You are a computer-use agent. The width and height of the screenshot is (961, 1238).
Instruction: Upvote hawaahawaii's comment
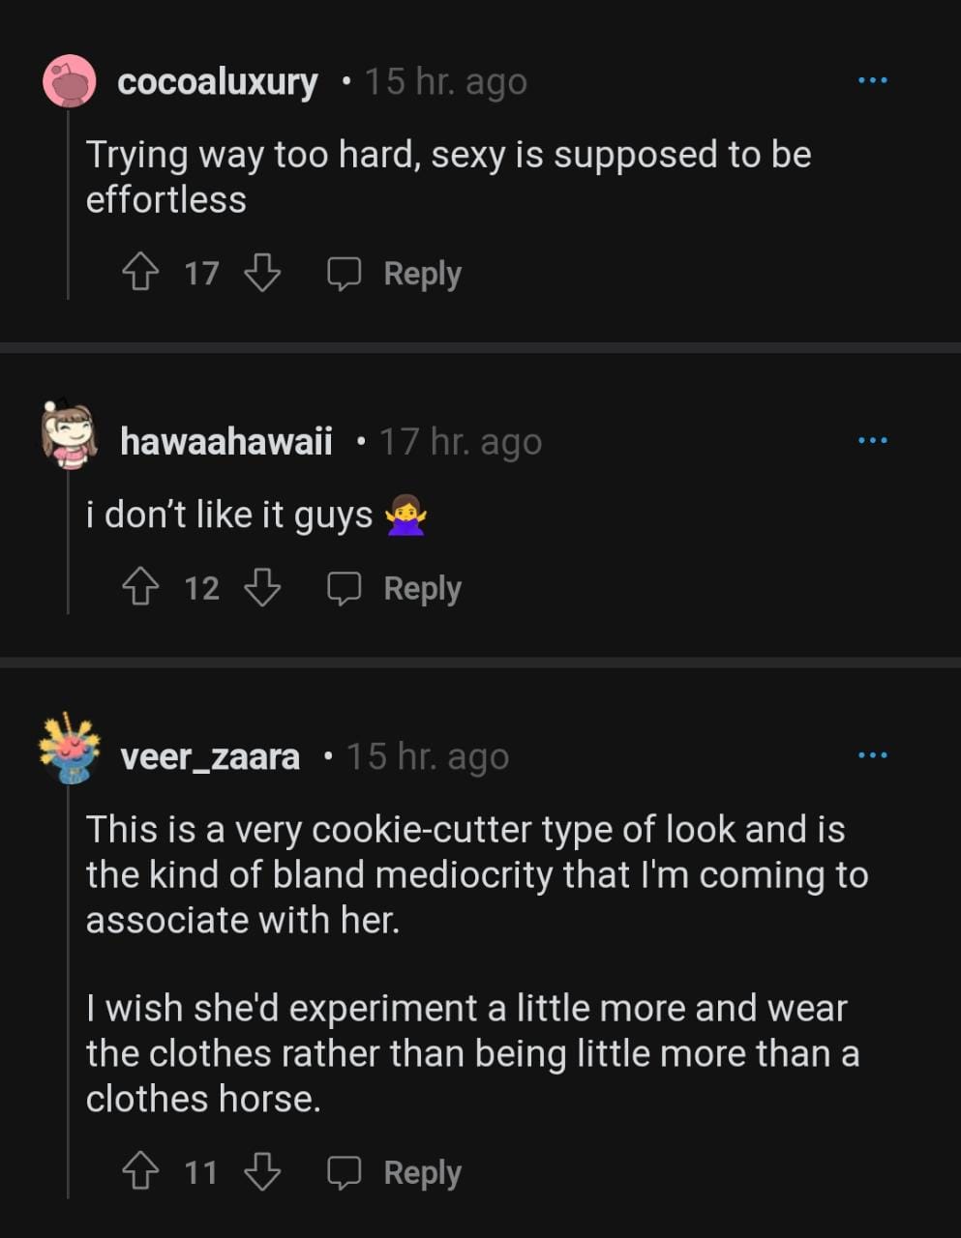[x=141, y=587]
